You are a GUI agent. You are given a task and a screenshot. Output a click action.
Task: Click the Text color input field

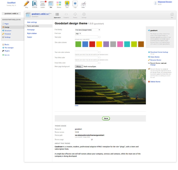[x=86, y=37]
